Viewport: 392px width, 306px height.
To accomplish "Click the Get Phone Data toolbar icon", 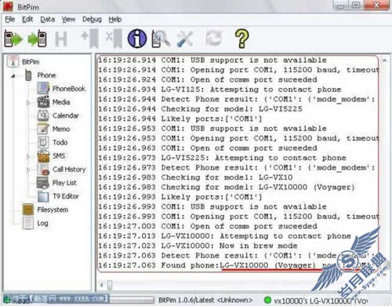I will 13,38.
